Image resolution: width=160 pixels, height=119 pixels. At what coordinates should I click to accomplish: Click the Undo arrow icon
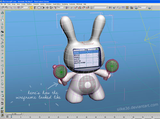coord(3,8)
